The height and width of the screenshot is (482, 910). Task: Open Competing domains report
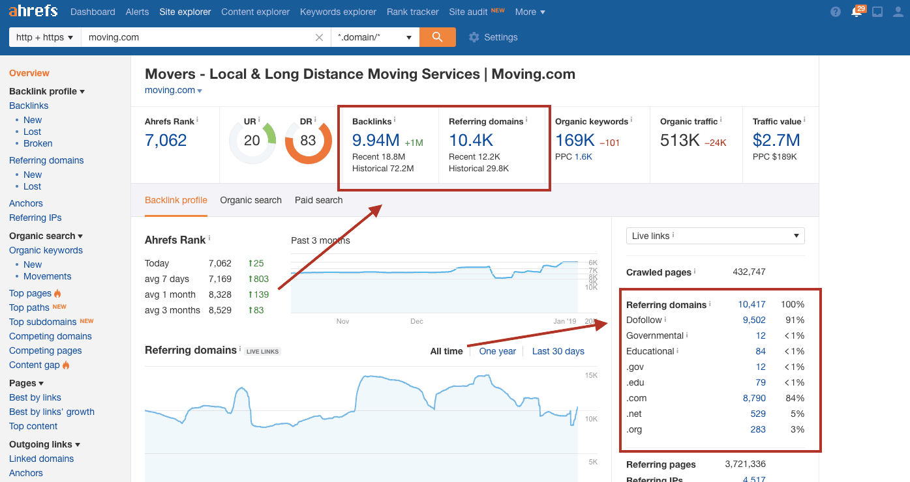[x=50, y=336]
